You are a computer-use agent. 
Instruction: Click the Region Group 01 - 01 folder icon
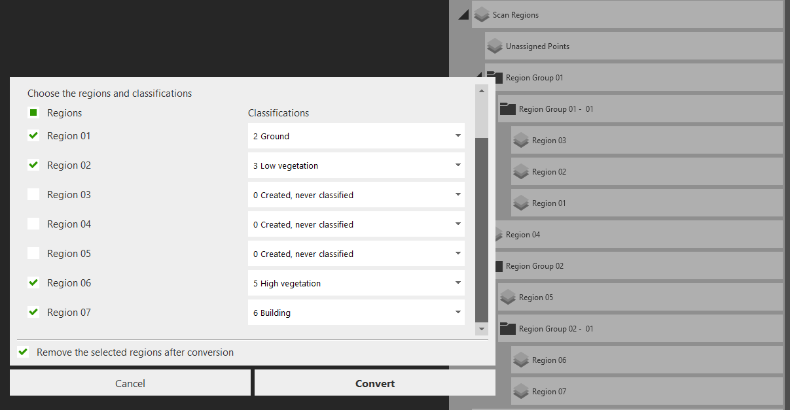tap(508, 109)
